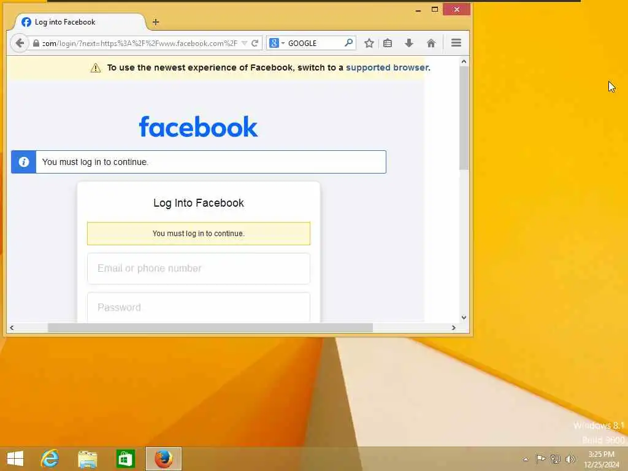Click the vertical scrollbar thumb
Viewport: 628px width, 471px height.
tap(464, 118)
